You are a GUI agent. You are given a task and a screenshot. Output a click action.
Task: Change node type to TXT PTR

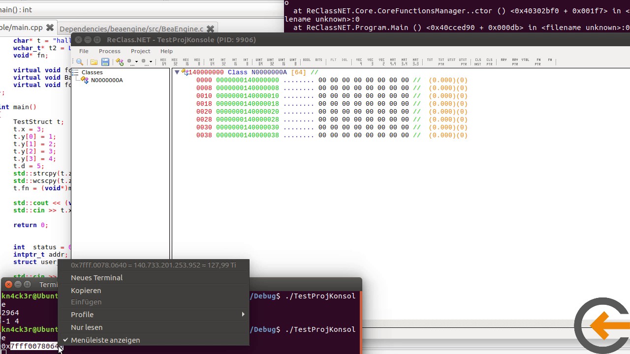(441, 62)
